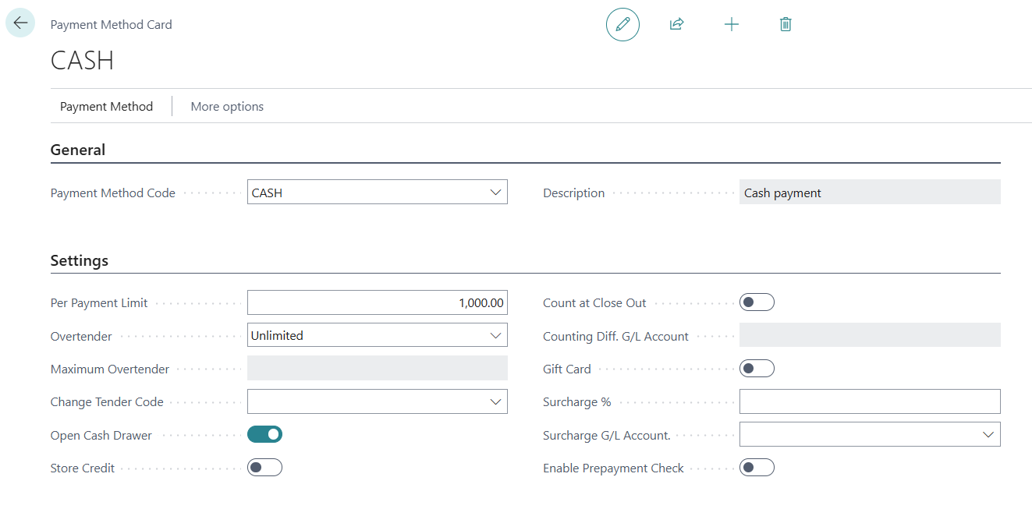Click the Open Cash Drawer label
The image size is (1032, 516).
click(101, 435)
